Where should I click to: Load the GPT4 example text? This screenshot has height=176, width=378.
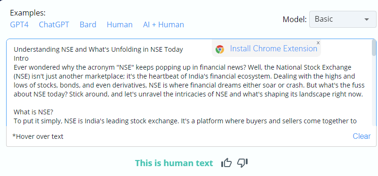click(x=19, y=24)
